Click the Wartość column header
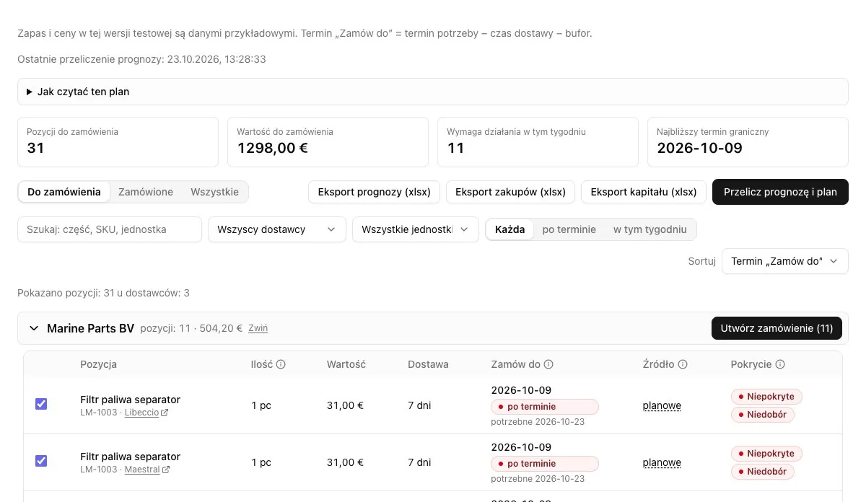The width and height of the screenshot is (866, 502). point(346,364)
